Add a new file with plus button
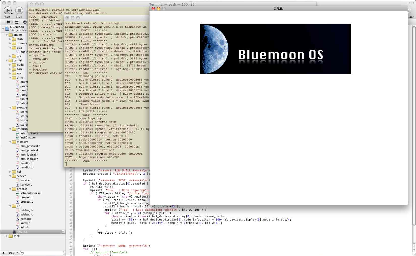 click(x=4, y=253)
